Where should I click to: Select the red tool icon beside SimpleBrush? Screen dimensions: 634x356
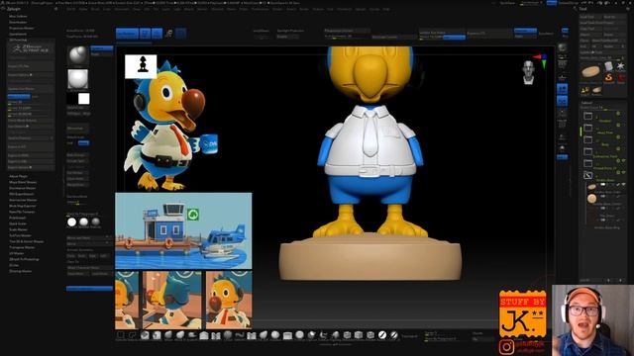tap(621, 77)
